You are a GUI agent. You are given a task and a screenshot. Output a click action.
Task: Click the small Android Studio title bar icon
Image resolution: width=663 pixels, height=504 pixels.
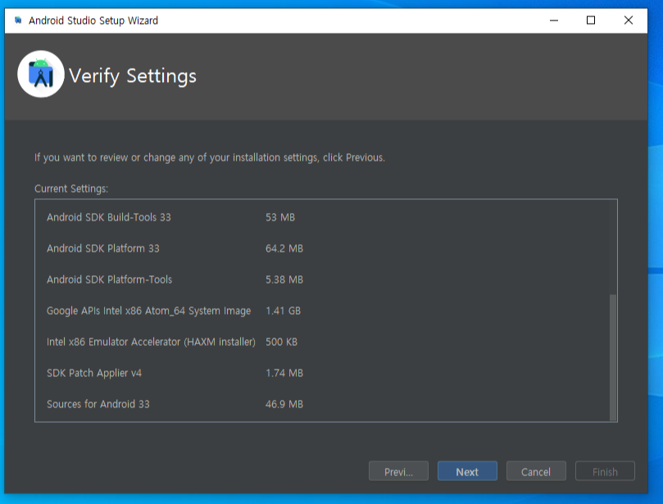click(18, 20)
